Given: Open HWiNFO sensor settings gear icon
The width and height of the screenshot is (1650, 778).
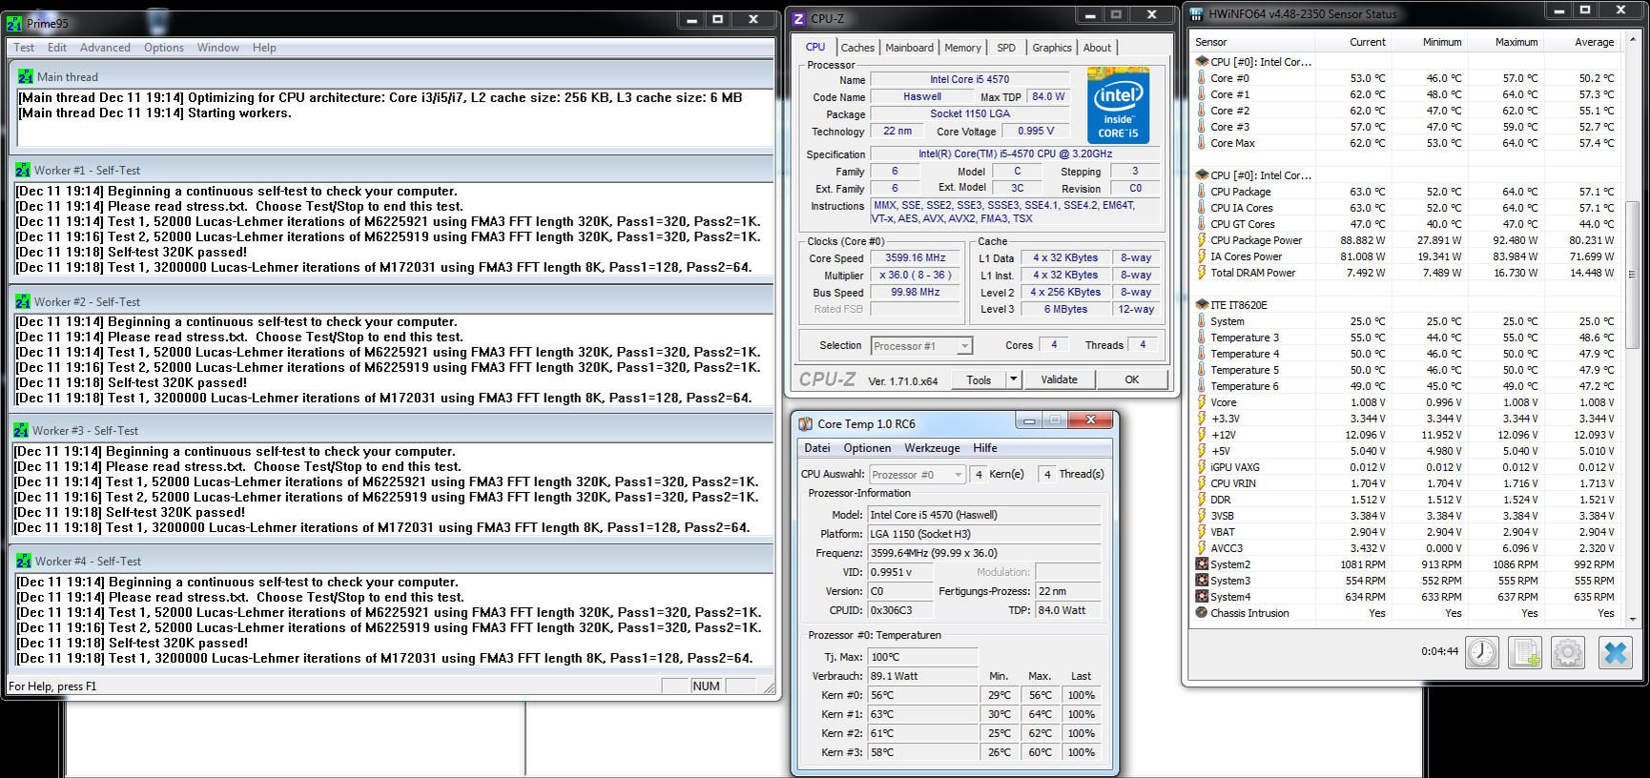Looking at the screenshot, I should [x=1568, y=652].
